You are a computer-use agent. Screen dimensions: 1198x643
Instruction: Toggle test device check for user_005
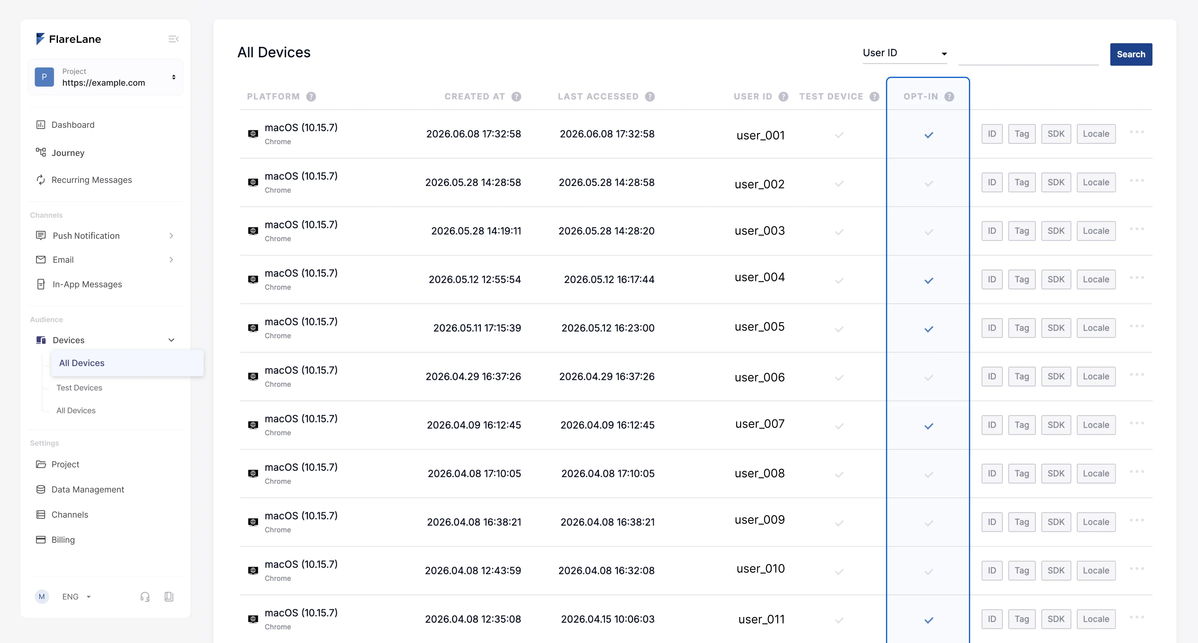click(x=839, y=329)
